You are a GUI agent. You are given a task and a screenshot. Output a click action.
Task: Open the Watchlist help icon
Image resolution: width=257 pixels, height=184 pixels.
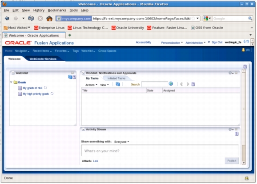click(74, 77)
